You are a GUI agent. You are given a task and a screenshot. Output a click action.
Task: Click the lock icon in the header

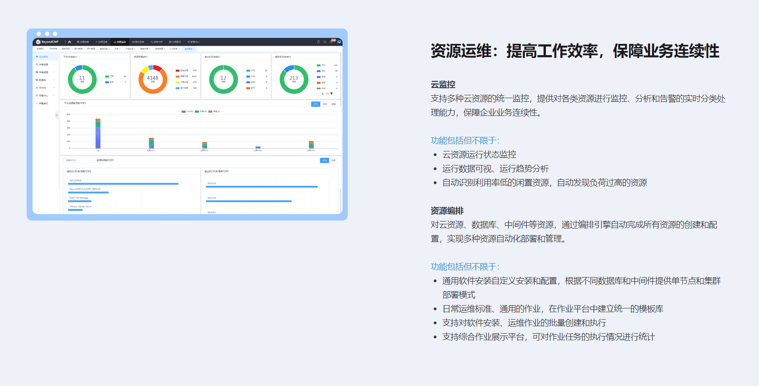coord(319,42)
